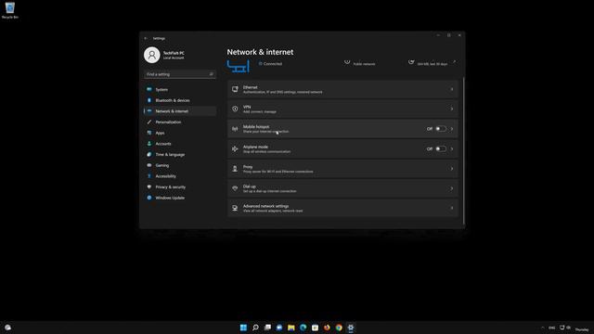Click the search magnifier in Find a setting
This screenshot has width=594, height=334.
pyautogui.click(x=211, y=74)
